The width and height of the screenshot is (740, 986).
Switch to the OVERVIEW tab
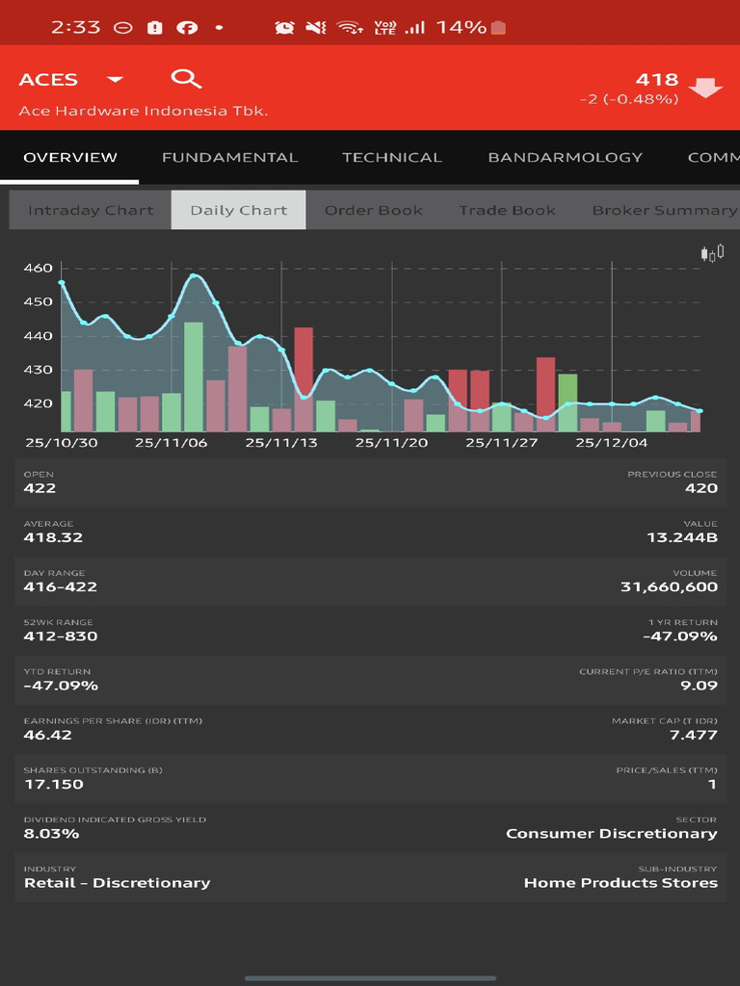point(69,157)
